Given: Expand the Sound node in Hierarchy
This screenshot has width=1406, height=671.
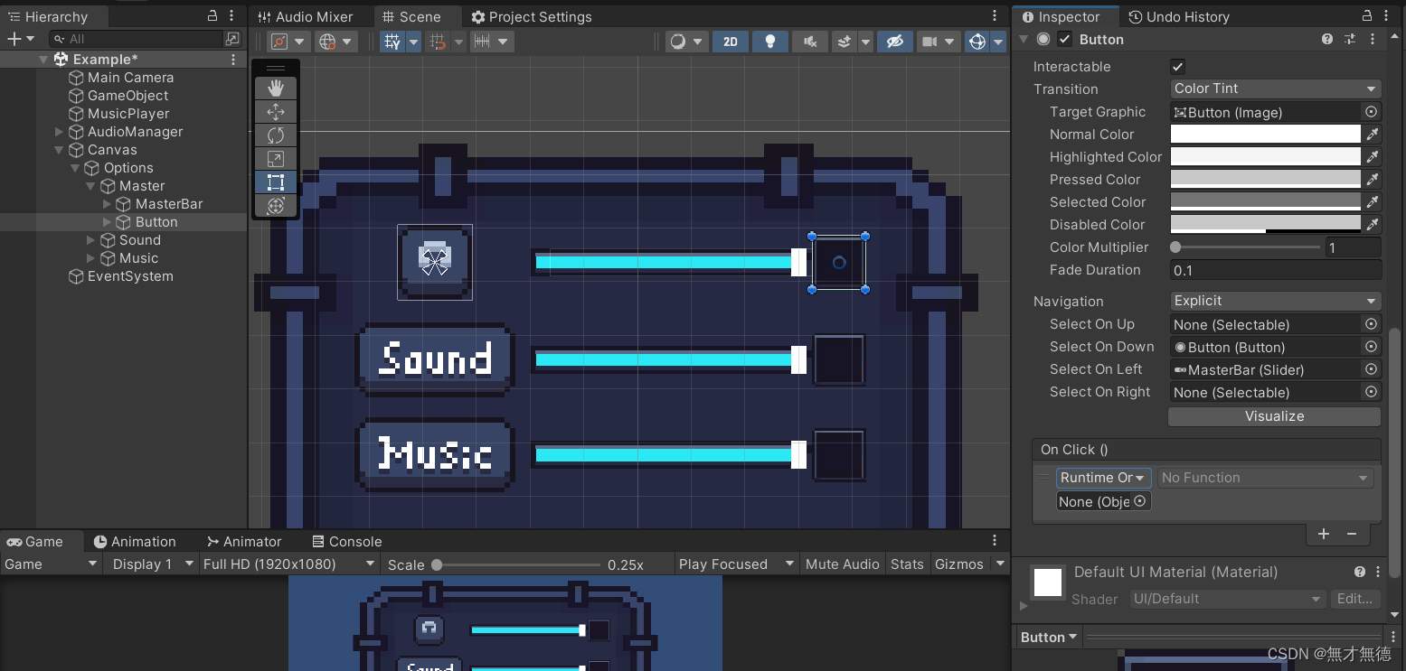Looking at the screenshot, I should tap(91, 240).
